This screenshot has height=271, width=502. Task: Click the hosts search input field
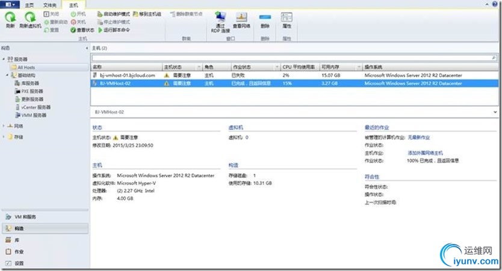[291, 58]
